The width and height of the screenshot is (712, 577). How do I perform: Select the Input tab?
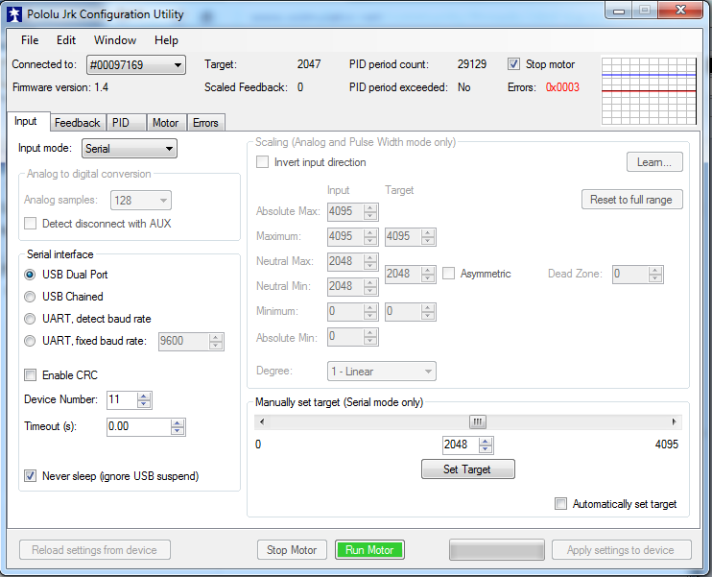point(27,121)
